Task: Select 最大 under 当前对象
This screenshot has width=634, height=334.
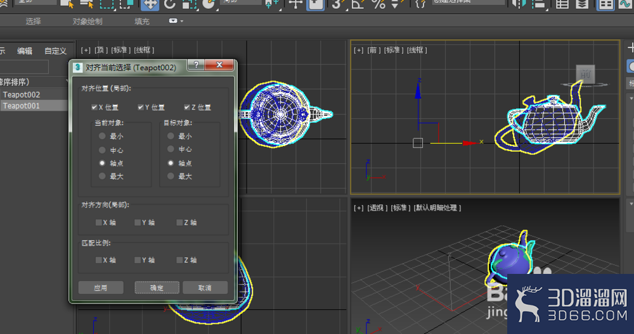Action: coord(102,176)
